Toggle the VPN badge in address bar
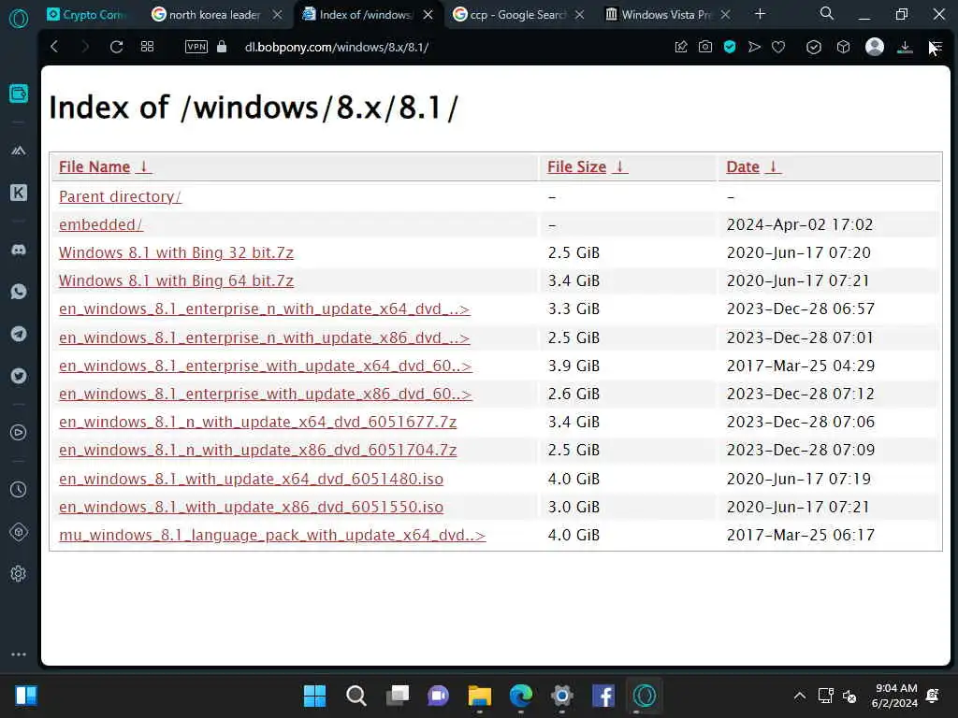This screenshot has width=958, height=718. tap(196, 47)
